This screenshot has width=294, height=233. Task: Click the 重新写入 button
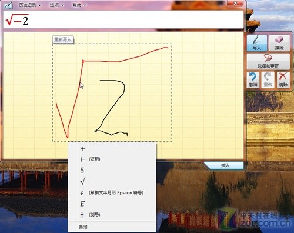pos(63,39)
